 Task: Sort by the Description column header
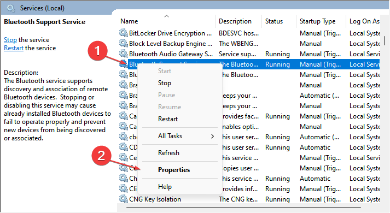pyautogui.click(x=235, y=21)
